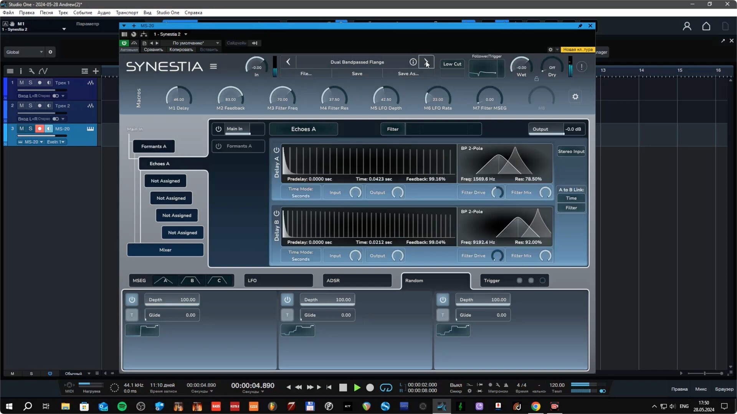Click the exclamation alert icon
This screenshot has width=737, height=414.
582,67
